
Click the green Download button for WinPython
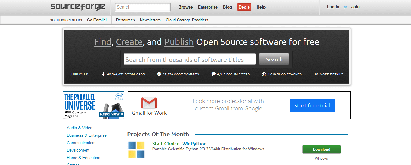click(321, 149)
